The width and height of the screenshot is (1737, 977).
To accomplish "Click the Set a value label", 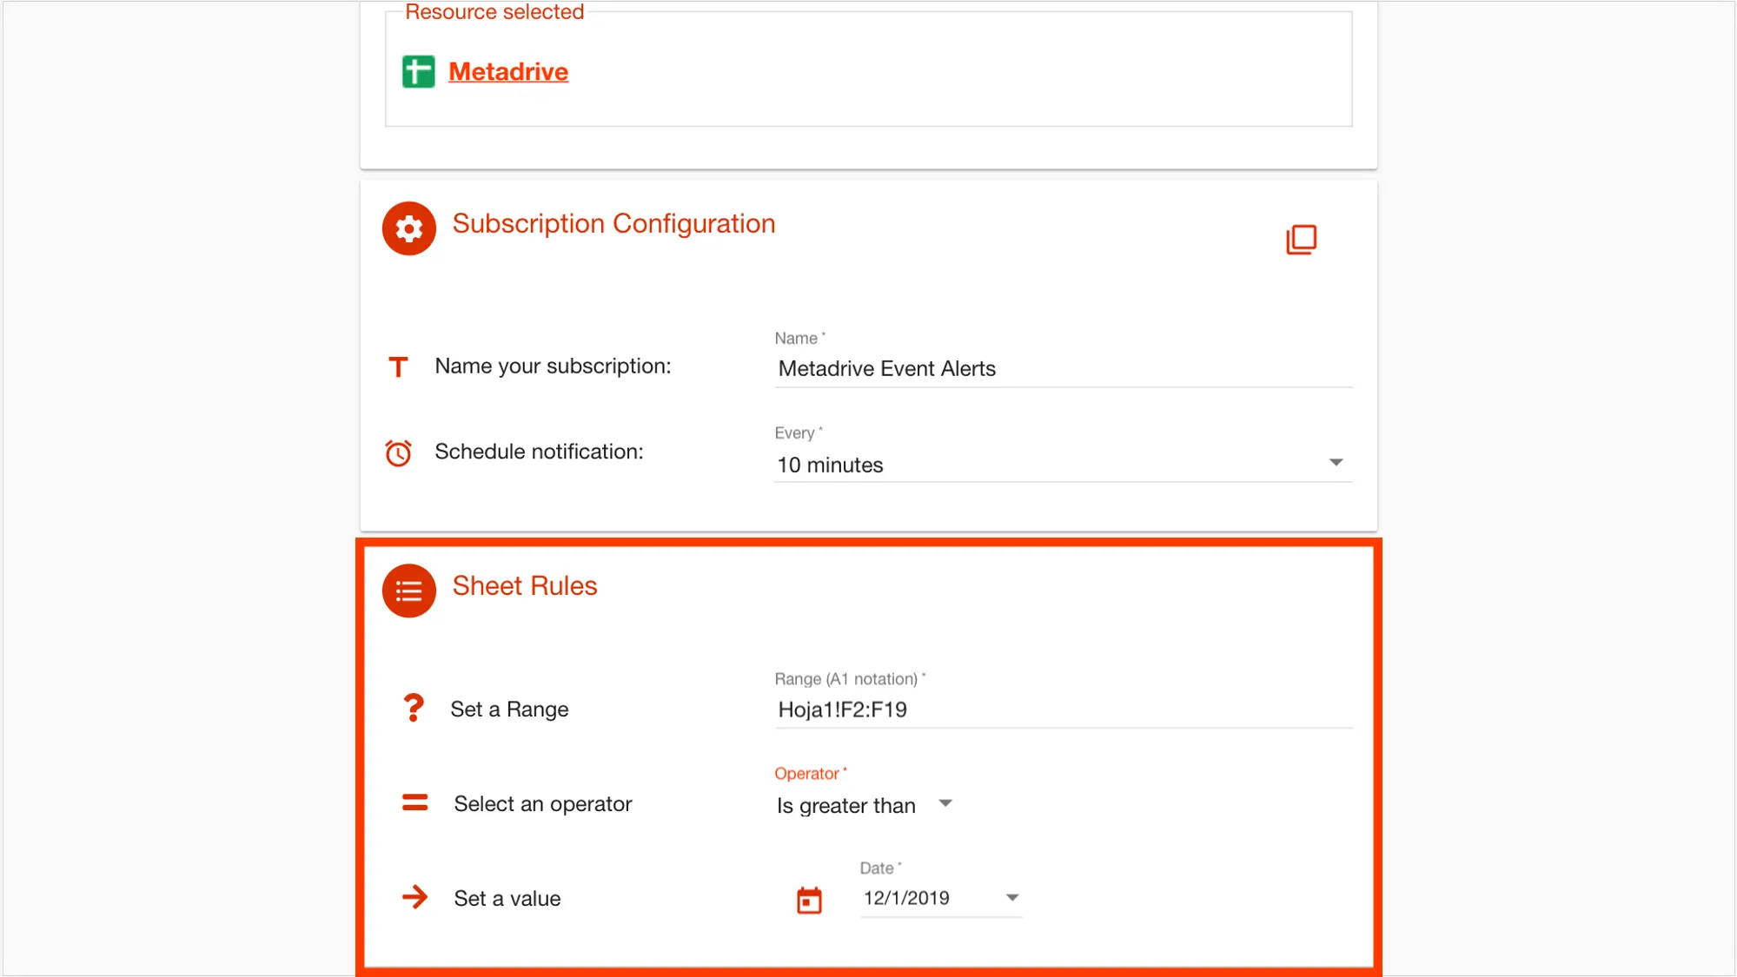I will pyautogui.click(x=507, y=899).
